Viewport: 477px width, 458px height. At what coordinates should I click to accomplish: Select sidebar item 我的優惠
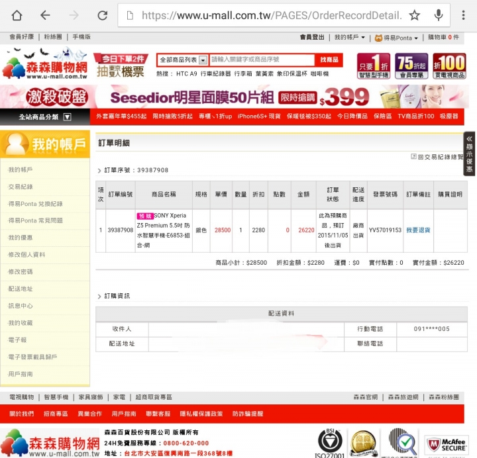[21, 238]
